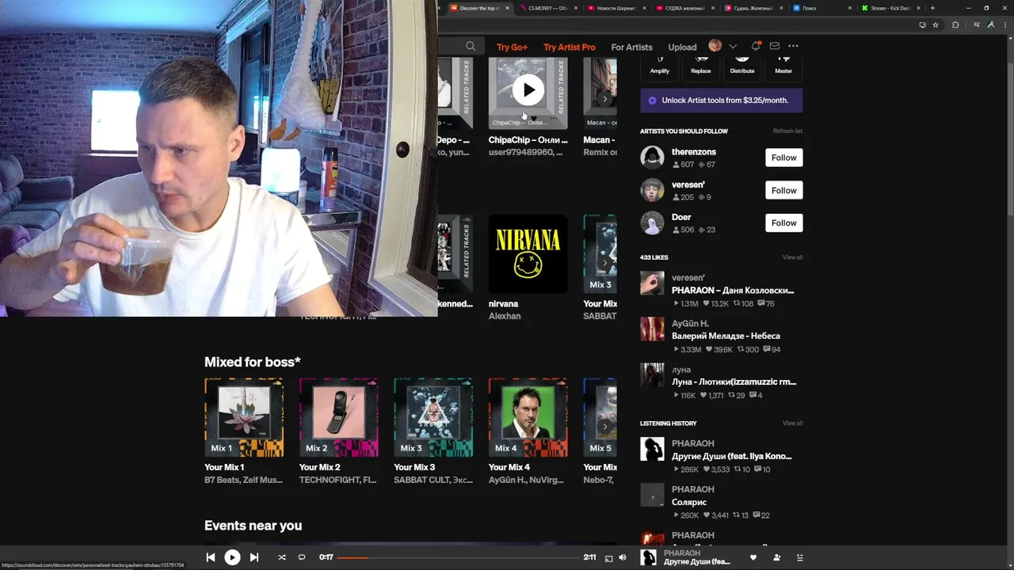This screenshot has width=1014, height=570.
Task: Show more mixes in the Mixed for boss row
Action: pyautogui.click(x=604, y=427)
